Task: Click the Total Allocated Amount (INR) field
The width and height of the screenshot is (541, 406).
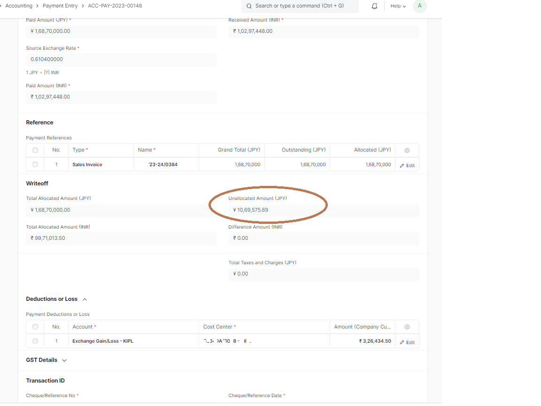Action: (x=121, y=238)
